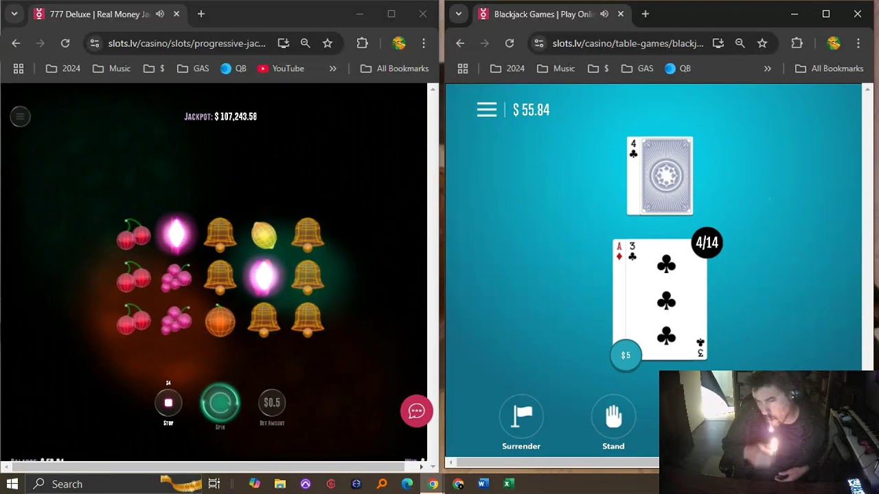Open the QB bookmark in slots window
Image resolution: width=879 pixels, height=494 pixels.
[233, 69]
